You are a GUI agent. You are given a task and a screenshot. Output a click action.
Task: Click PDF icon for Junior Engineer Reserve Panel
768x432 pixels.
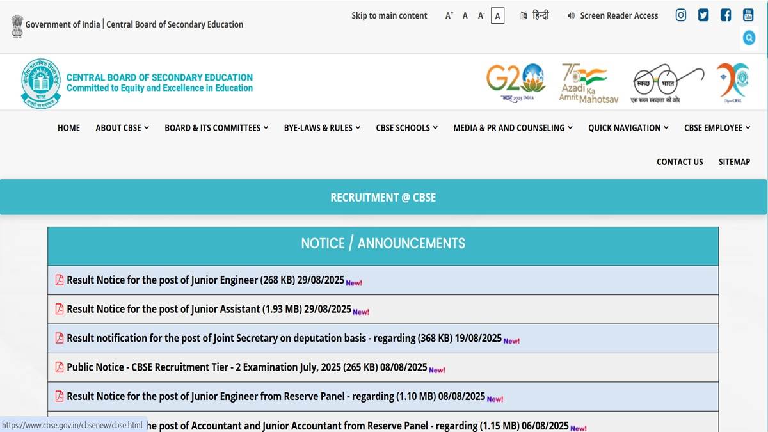[60, 396]
